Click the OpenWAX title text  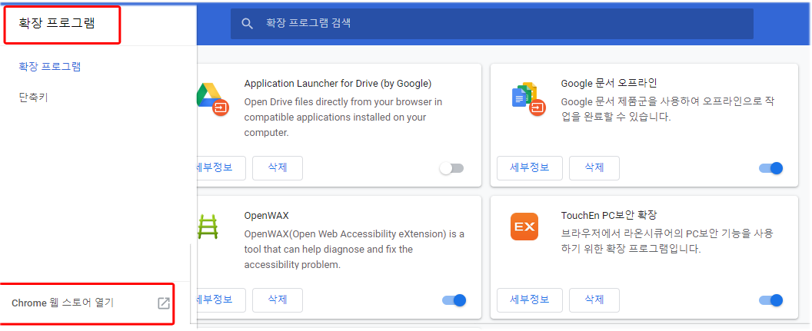(265, 216)
